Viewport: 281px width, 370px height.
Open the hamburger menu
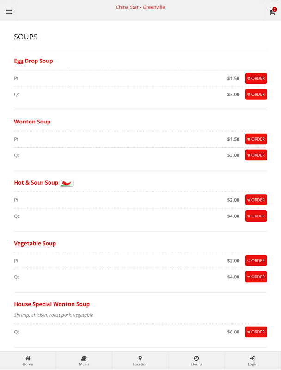[x=9, y=12]
